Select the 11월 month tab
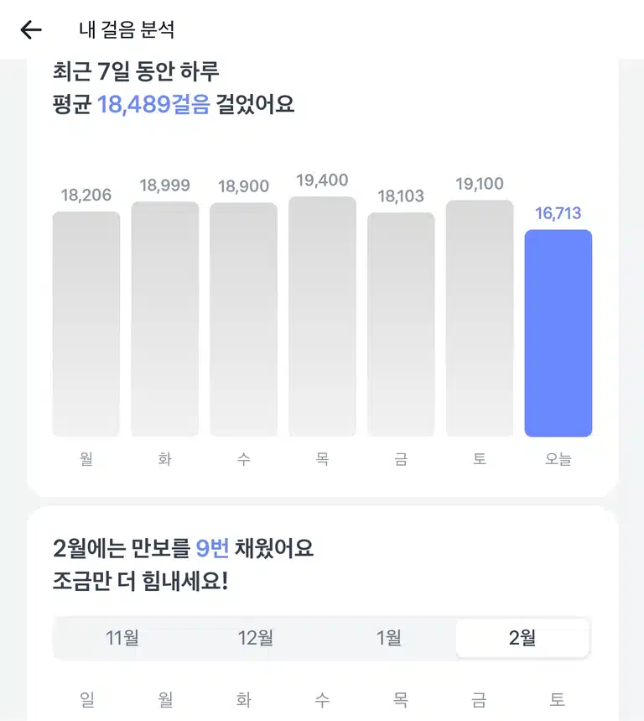Image resolution: width=644 pixels, height=721 pixels. click(122, 638)
